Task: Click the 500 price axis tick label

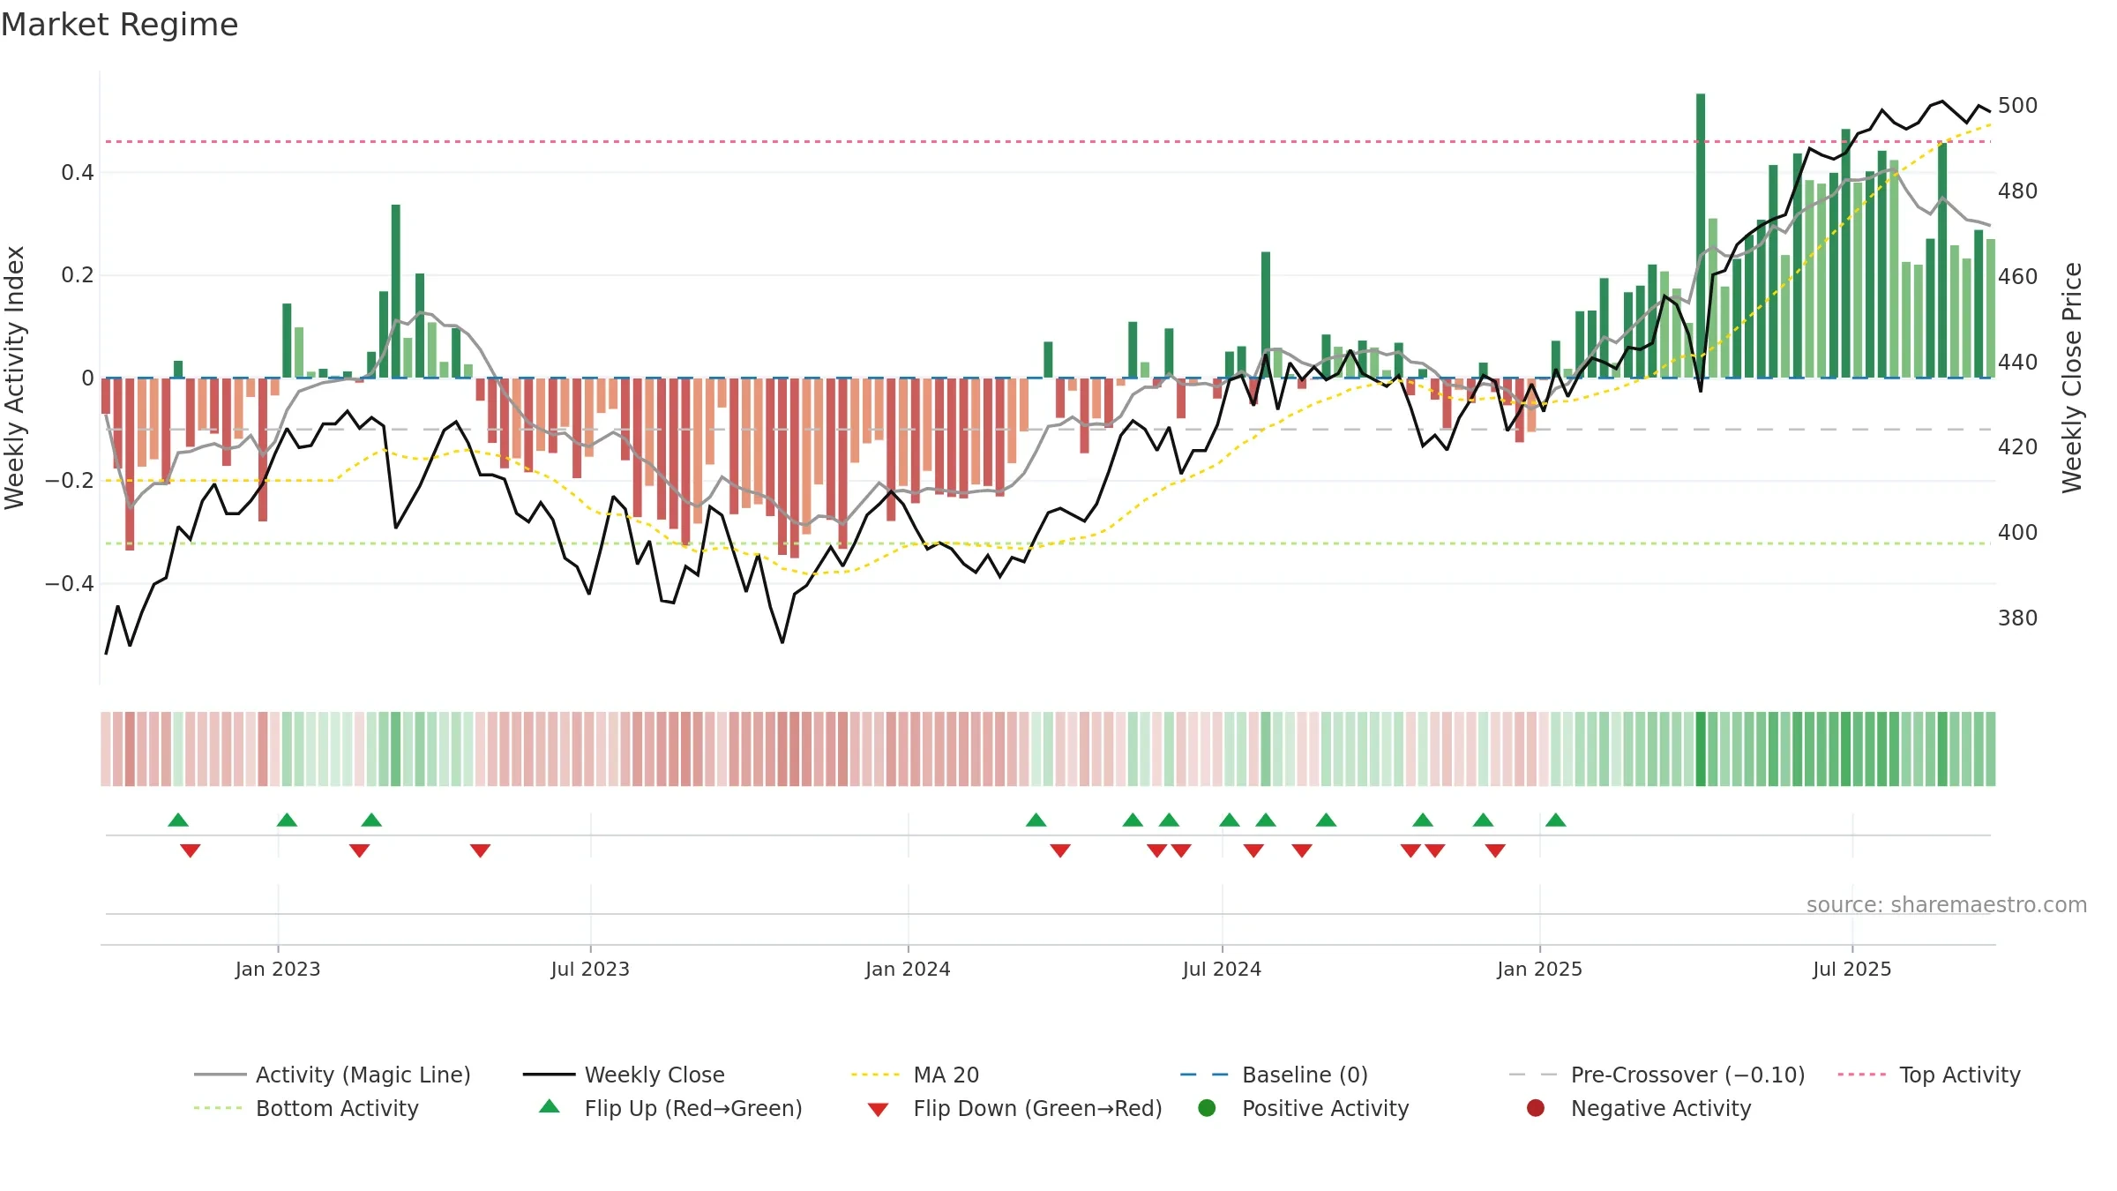Action: [x=2018, y=106]
